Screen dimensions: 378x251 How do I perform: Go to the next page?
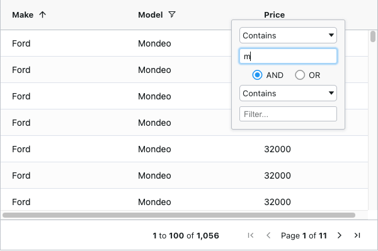[x=340, y=235]
